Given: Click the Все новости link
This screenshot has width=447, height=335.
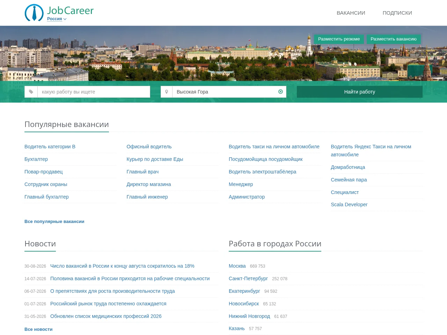Looking at the screenshot, I should pyautogui.click(x=38, y=329).
